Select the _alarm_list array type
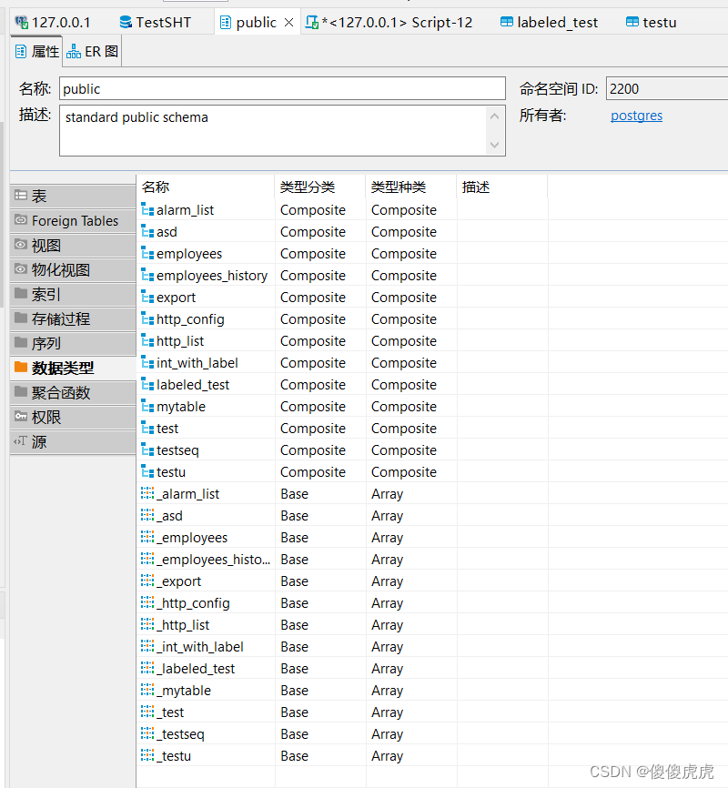 (191, 493)
